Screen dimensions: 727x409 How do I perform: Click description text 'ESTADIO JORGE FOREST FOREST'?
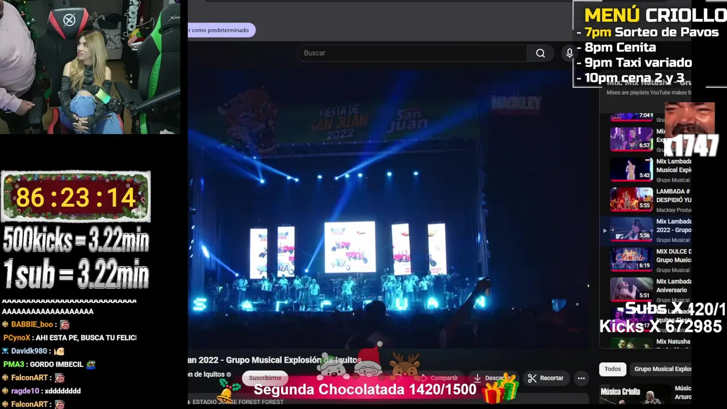click(x=238, y=402)
